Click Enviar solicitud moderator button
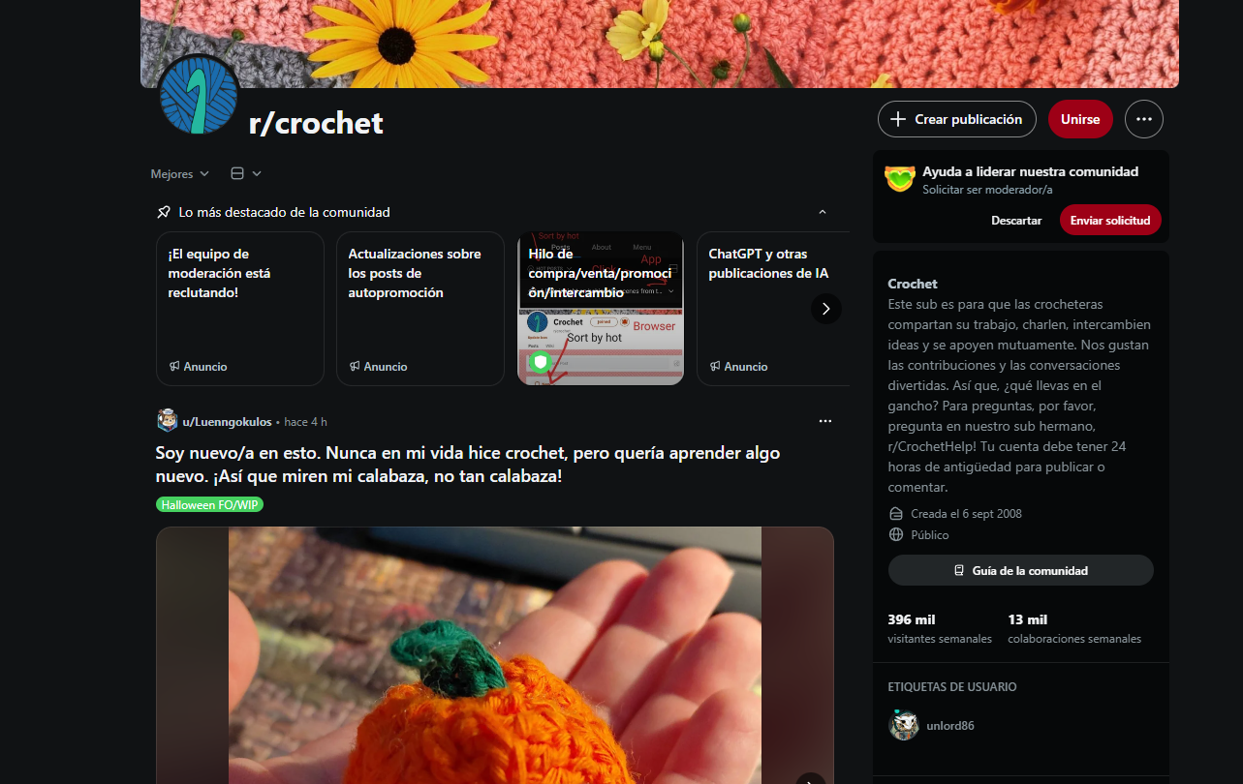The image size is (1243, 784). (x=1110, y=220)
